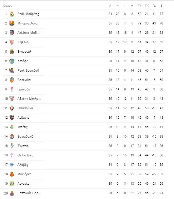Open the Γρανάδα team link
This screenshot has width=174, height=199.
click(24, 89)
